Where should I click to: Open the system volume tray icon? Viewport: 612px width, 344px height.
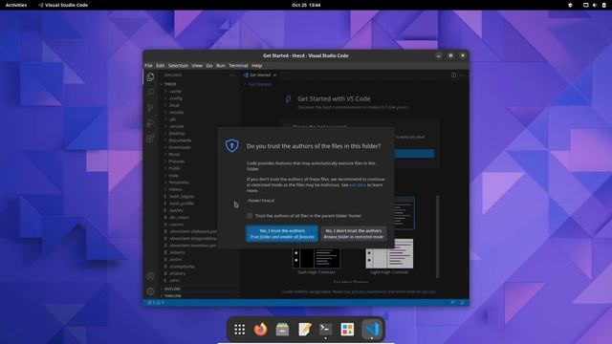coord(595,5)
